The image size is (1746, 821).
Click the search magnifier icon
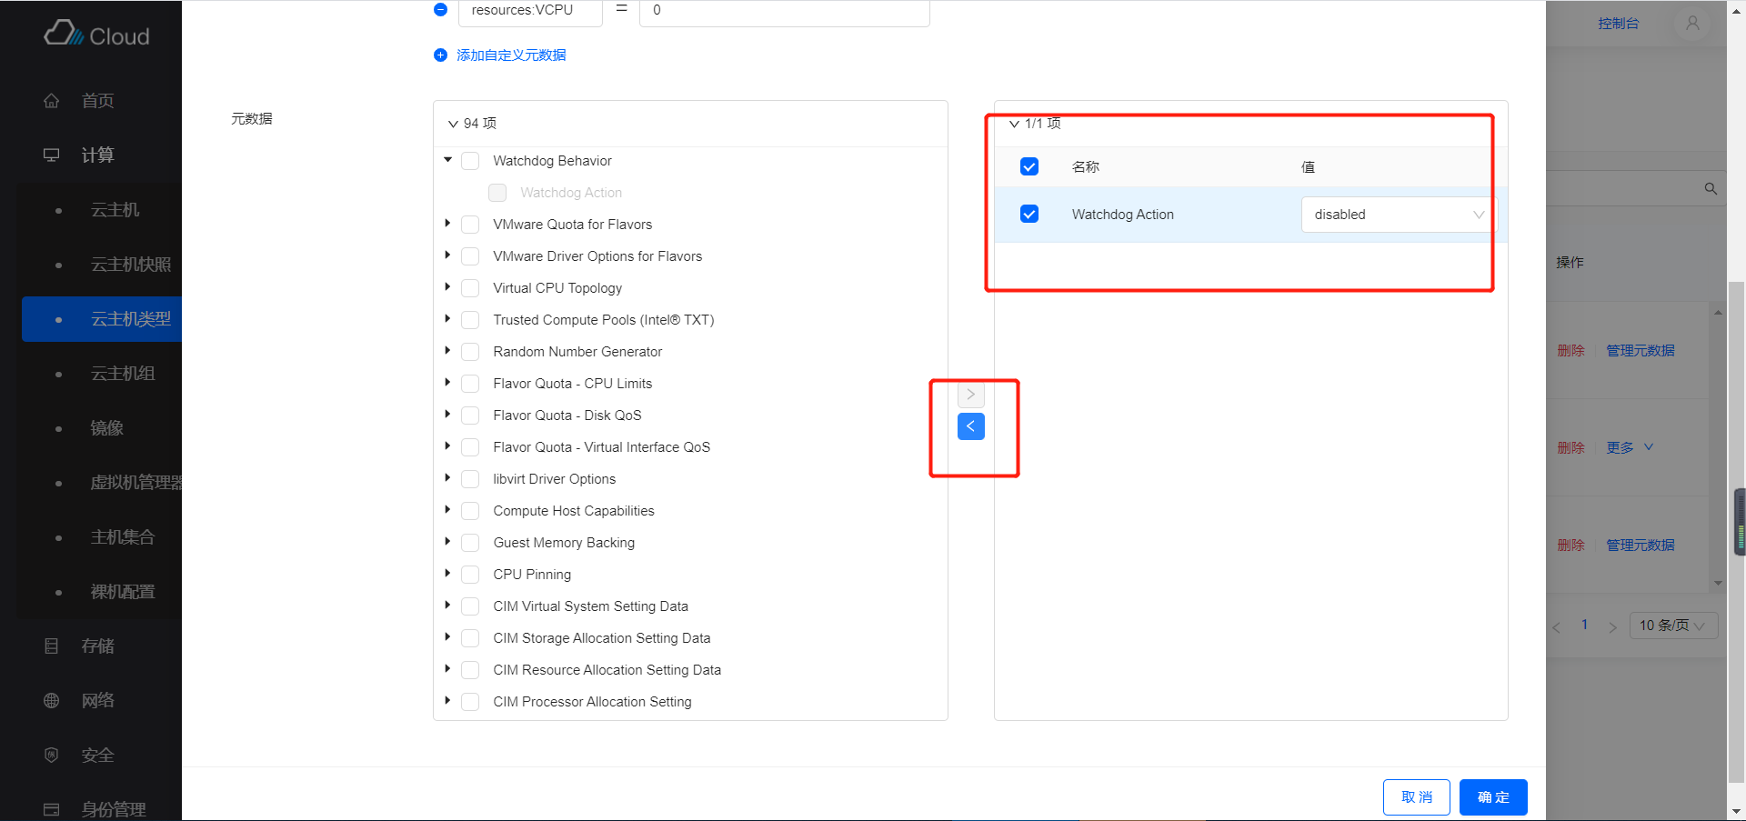pos(1710,189)
